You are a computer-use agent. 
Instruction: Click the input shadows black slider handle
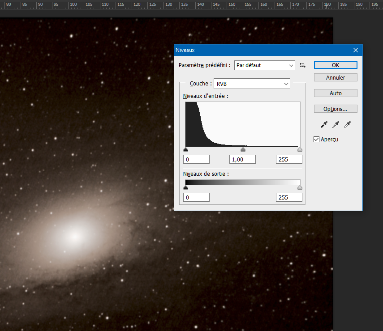(186, 150)
